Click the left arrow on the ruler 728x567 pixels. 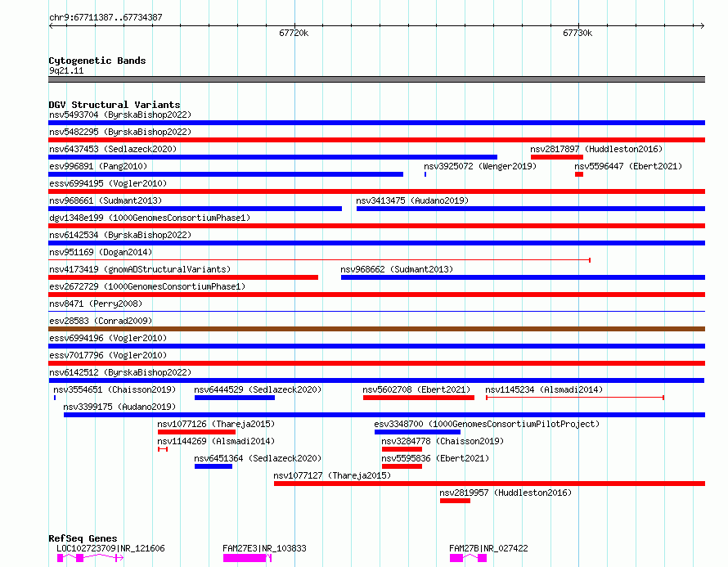pos(51,25)
